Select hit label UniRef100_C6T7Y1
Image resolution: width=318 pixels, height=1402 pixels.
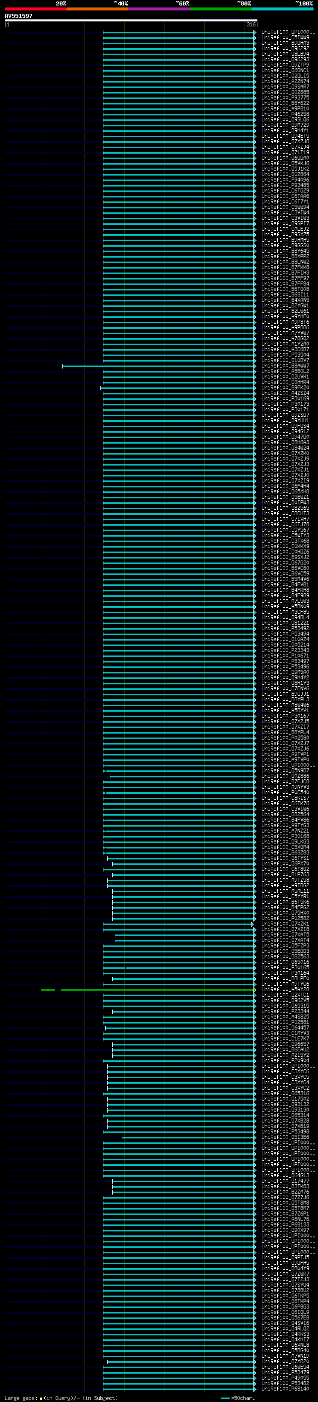coord(285,201)
